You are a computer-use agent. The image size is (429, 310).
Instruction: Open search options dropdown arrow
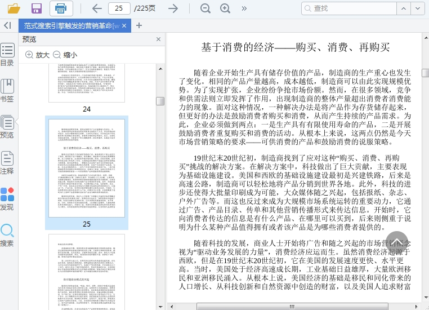417,8
